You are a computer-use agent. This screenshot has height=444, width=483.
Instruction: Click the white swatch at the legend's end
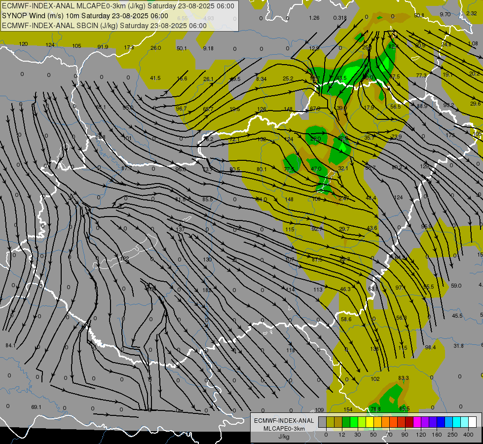pyautogui.click(x=473, y=422)
